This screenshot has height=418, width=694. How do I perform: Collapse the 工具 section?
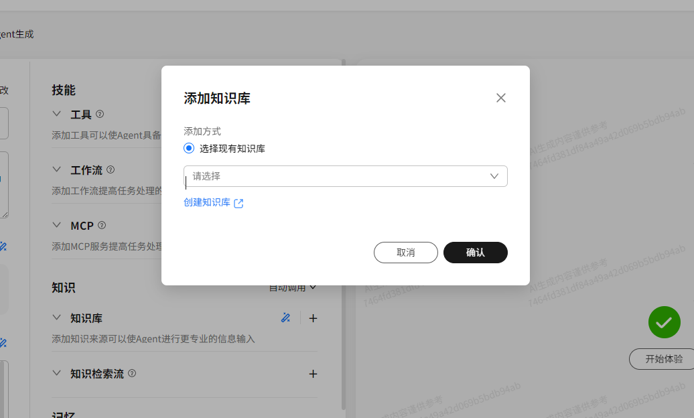click(x=56, y=113)
